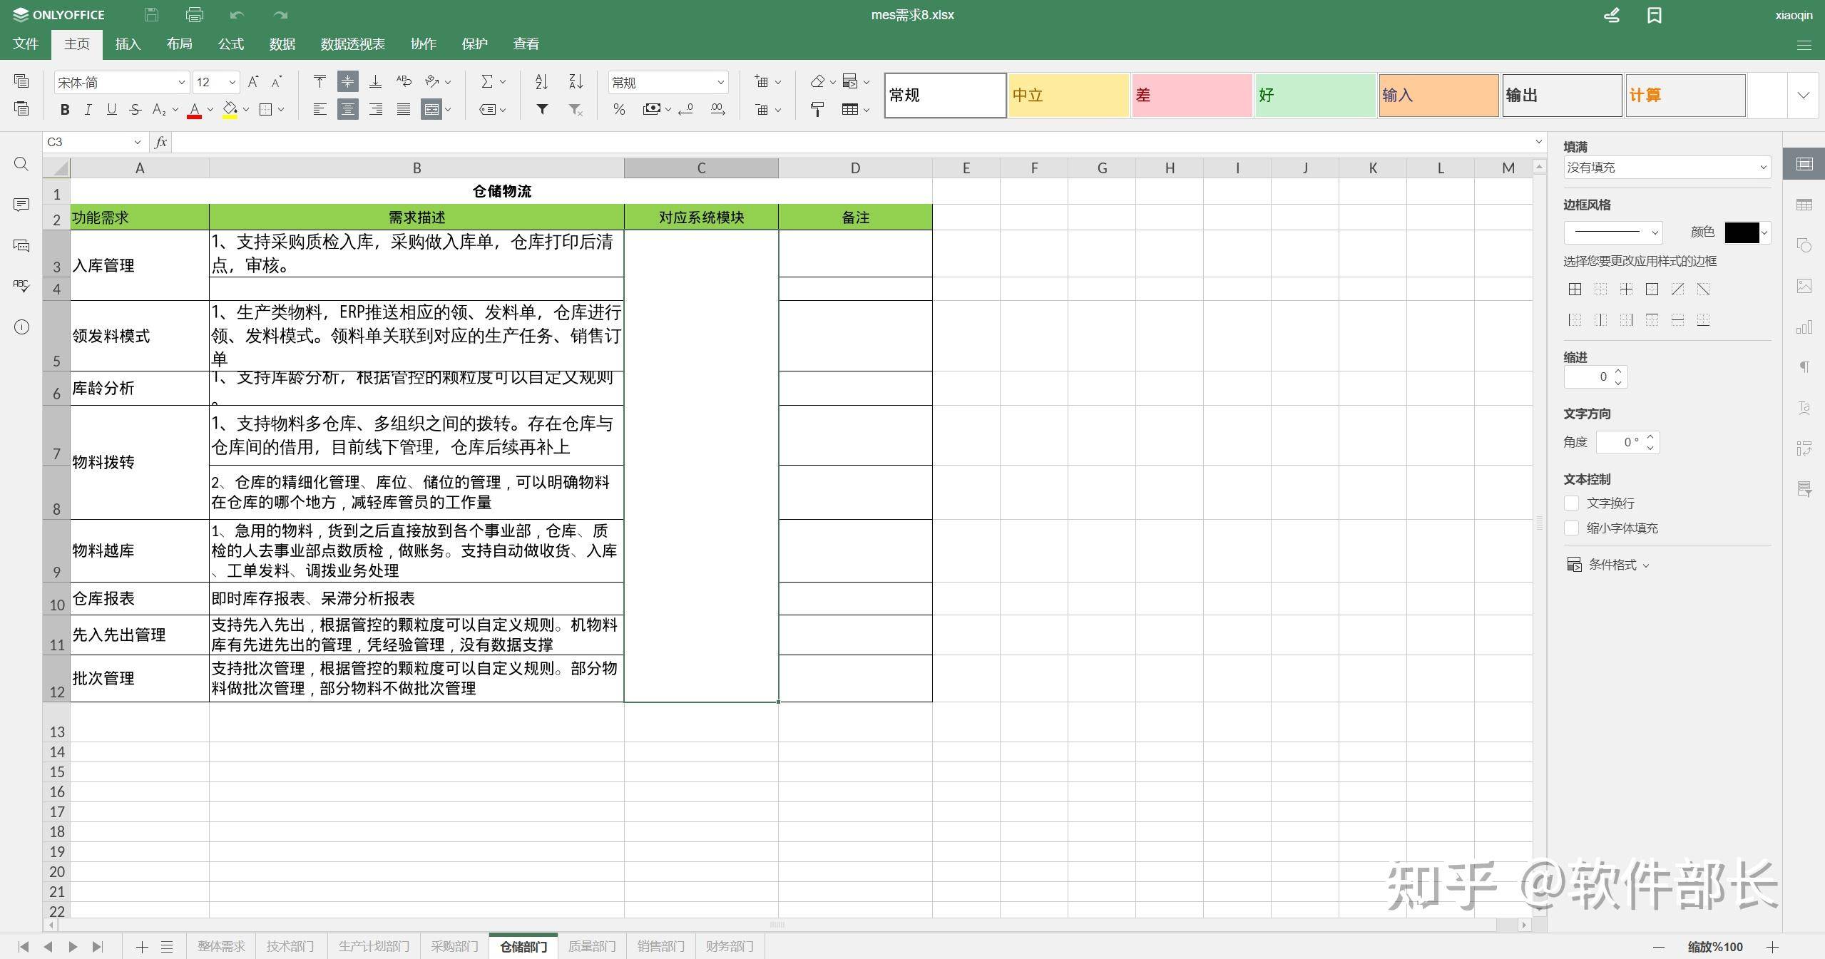Open the 采购部门 sheet tab
The height and width of the screenshot is (959, 1825).
click(454, 946)
